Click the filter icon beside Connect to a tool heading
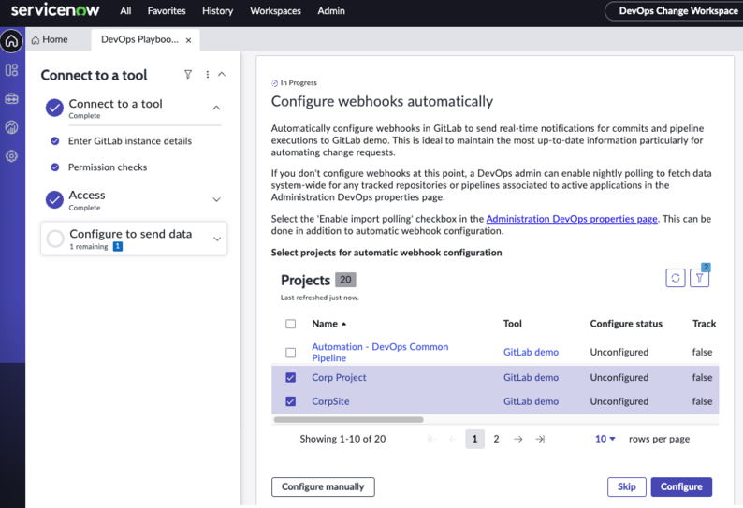Viewport: 743px width, 508px height. click(188, 75)
